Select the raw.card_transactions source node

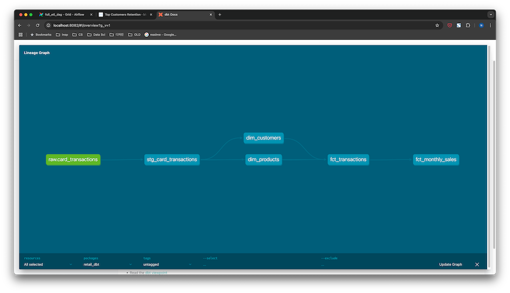tap(73, 160)
